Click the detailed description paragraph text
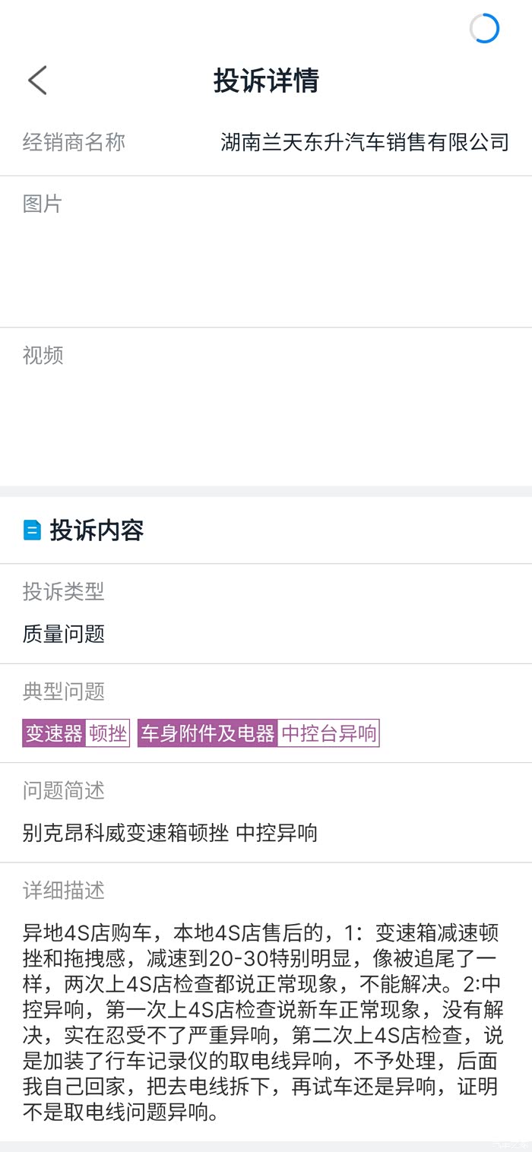This screenshot has height=1152, width=532. 261,1022
